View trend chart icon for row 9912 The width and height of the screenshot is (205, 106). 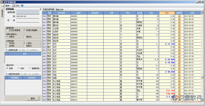click(x=179, y=28)
